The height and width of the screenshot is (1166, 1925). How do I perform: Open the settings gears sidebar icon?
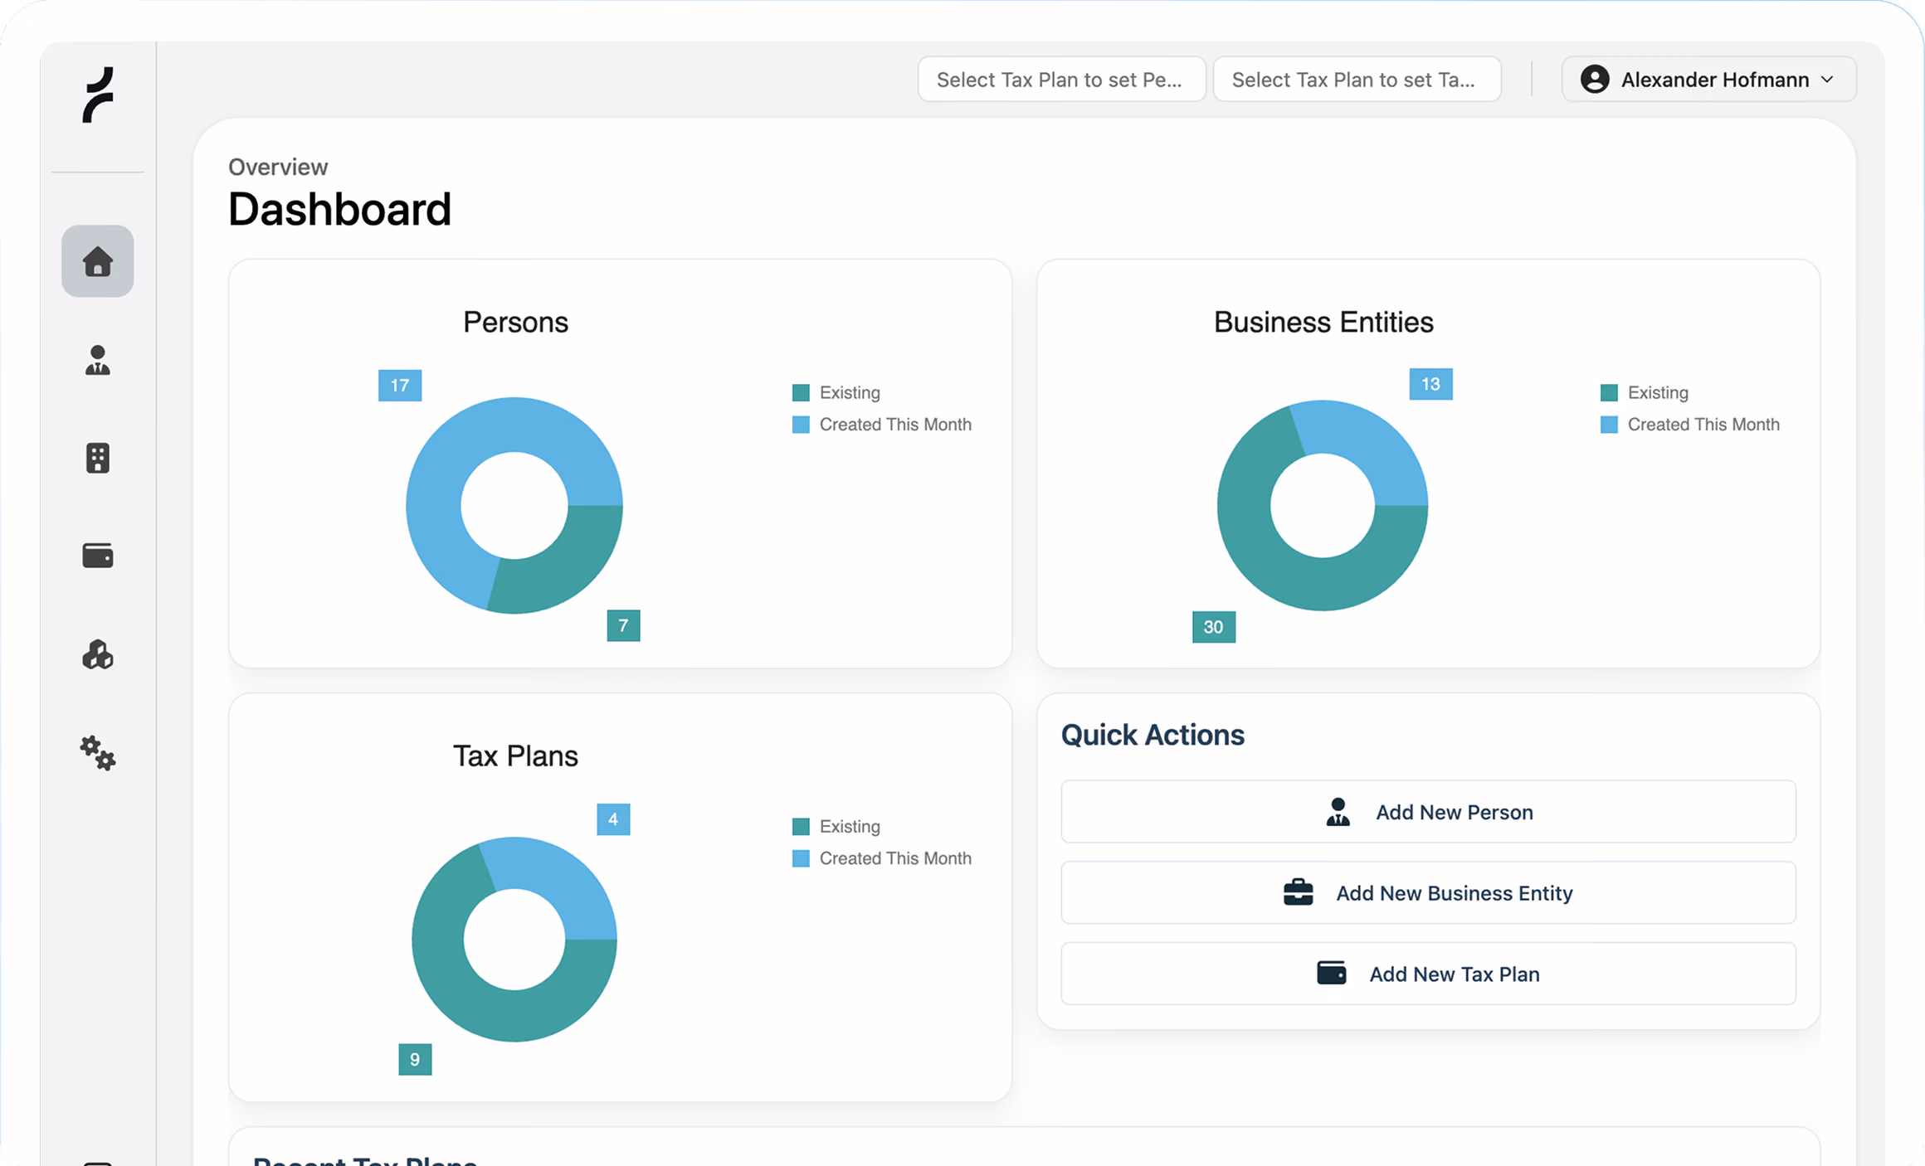click(98, 753)
